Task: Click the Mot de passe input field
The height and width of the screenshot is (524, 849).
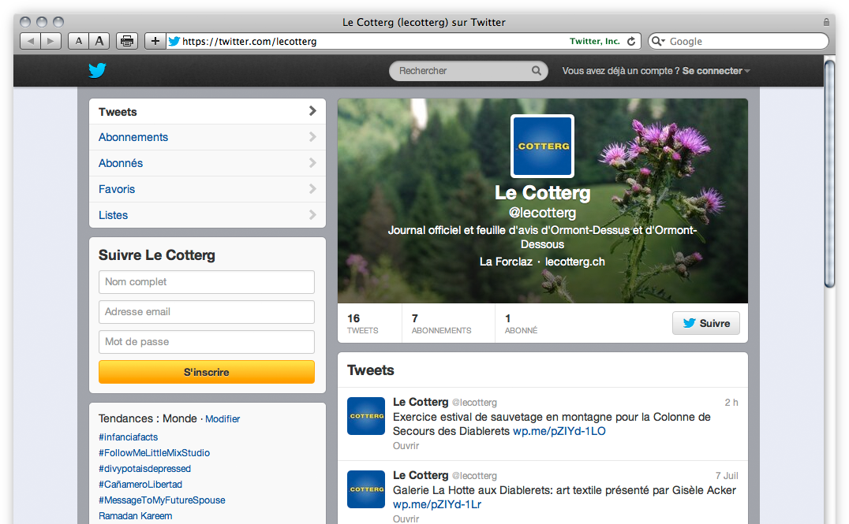Action: [x=206, y=342]
